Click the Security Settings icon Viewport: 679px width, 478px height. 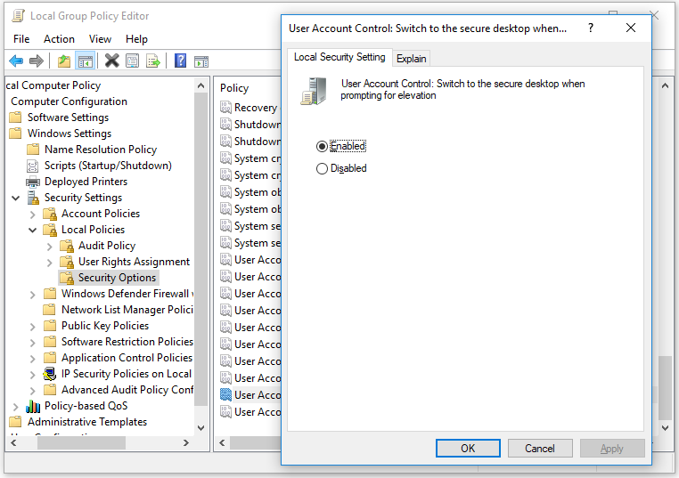pyautogui.click(x=33, y=198)
